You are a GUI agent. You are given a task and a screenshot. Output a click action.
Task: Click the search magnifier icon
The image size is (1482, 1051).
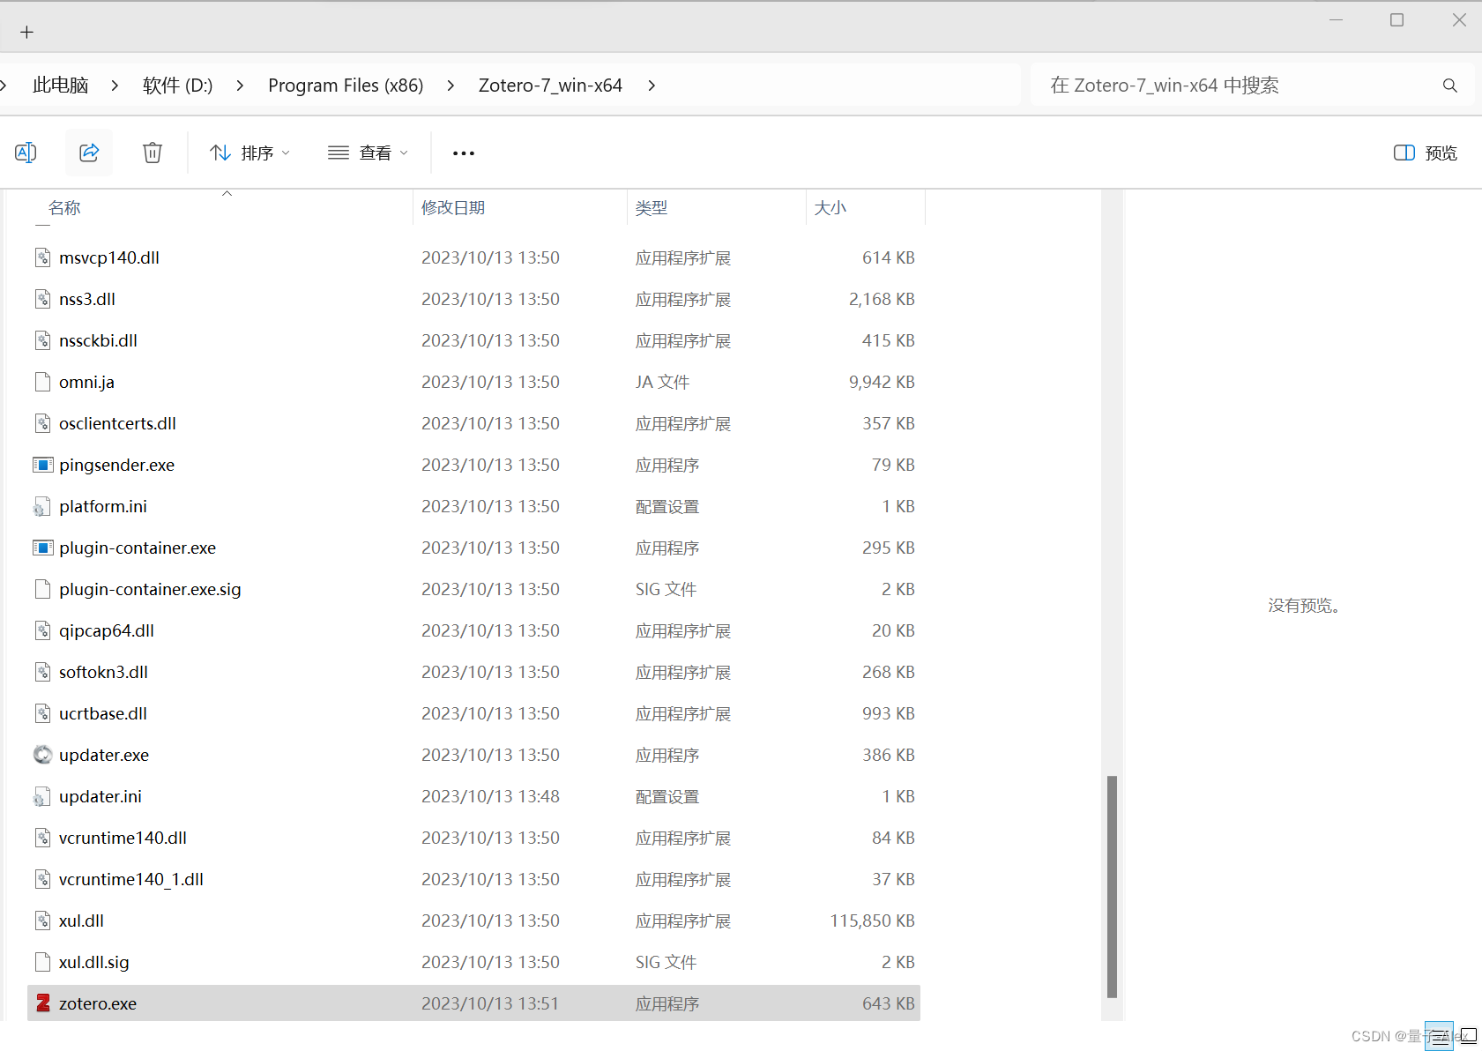1449,86
